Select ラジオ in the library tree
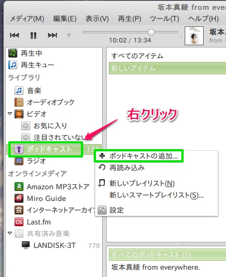226x277 pixels. coord(36,161)
